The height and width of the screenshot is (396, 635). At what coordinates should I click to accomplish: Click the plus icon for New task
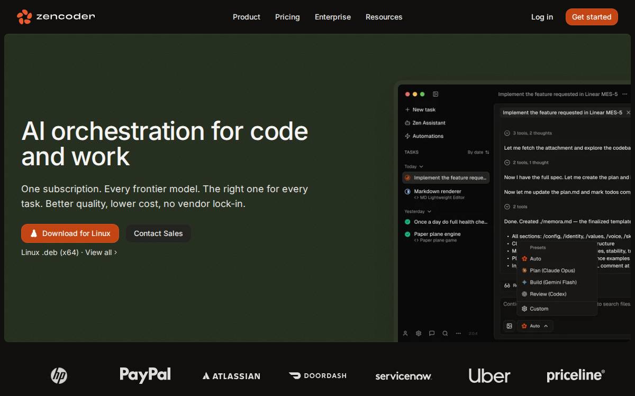pos(407,110)
